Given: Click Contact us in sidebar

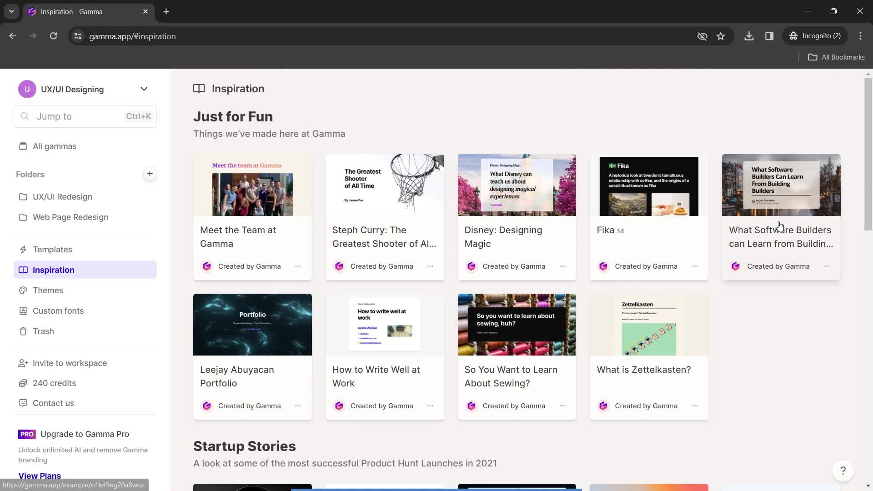Looking at the screenshot, I should click(x=85, y=403).
